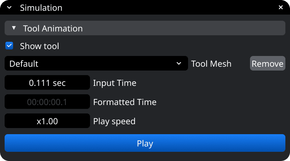
Task: Click the Simulation panel title text
Action: click(x=41, y=8)
